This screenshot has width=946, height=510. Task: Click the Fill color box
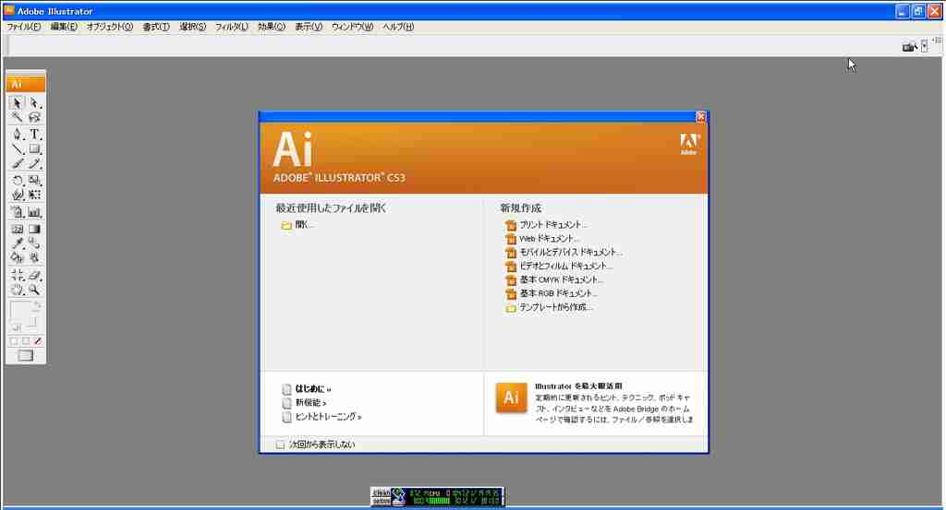tap(18, 312)
